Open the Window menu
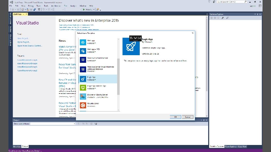271x152 pixels. tap(83, 6)
